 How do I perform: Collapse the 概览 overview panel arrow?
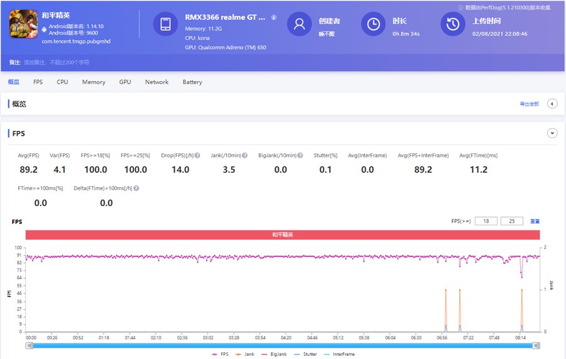552,104
